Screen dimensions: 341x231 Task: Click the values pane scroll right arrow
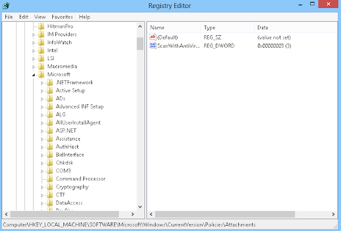pyautogui.click(x=334, y=214)
